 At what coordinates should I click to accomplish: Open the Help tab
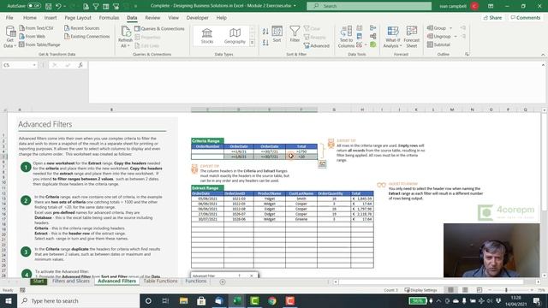(221, 17)
